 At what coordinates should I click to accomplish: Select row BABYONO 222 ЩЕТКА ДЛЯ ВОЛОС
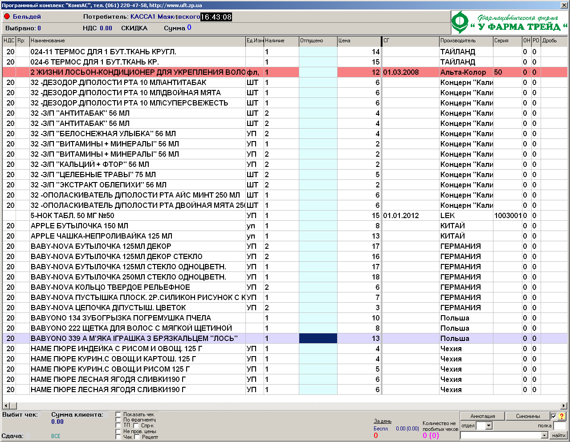click(x=285, y=328)
